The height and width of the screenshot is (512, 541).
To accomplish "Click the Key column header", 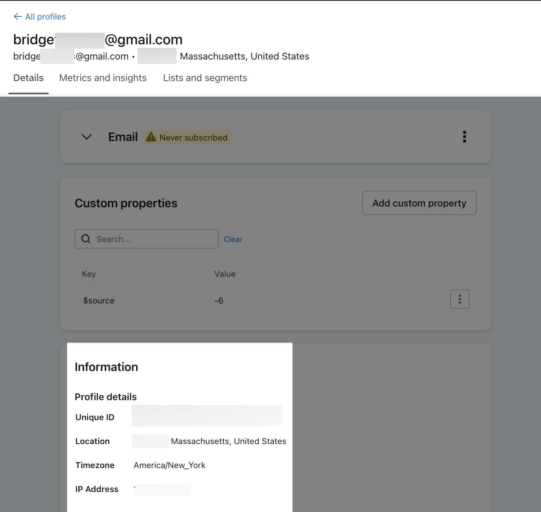I will coord(89,274).
